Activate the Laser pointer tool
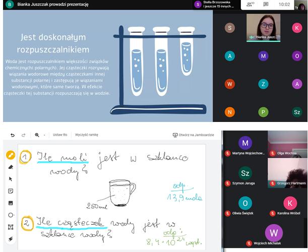The width and height of the screenshot is (308, 252). point(11,239)
